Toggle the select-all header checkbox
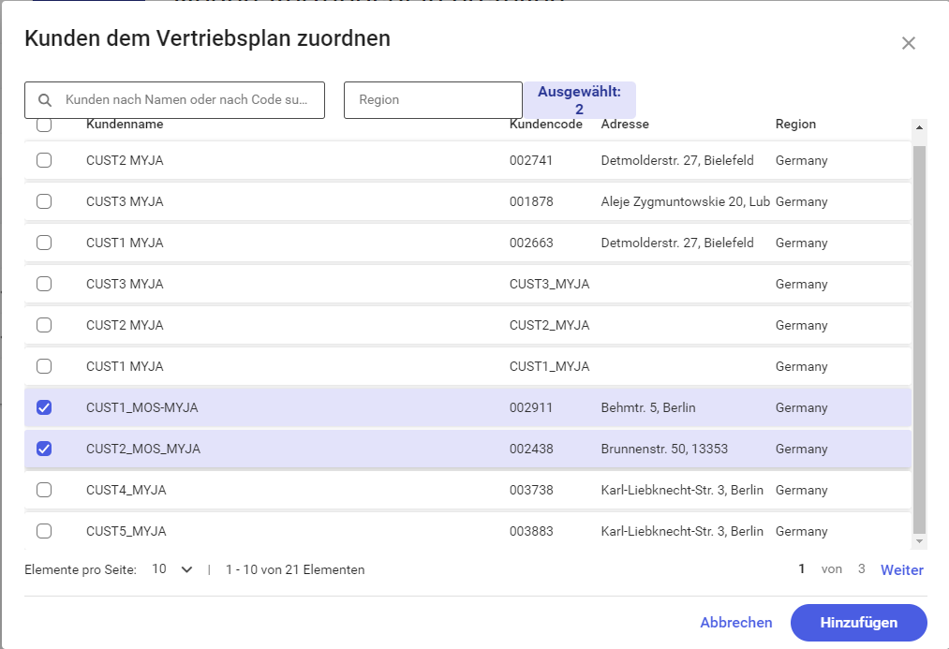 (44, 125)
